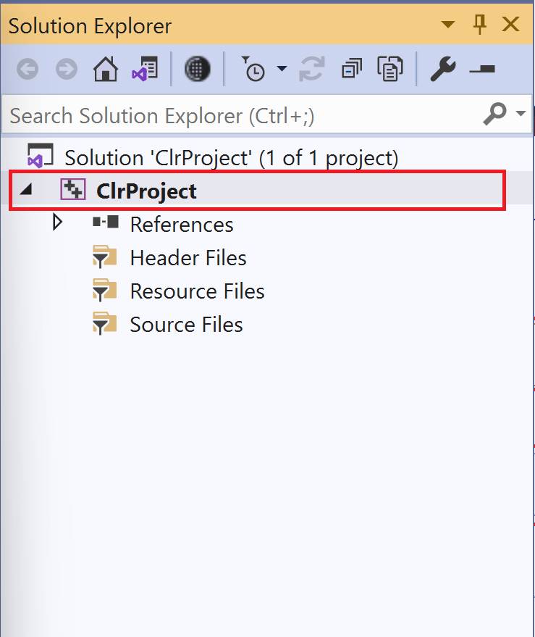535x637 pixels.
Task: Click the Home icon in toolbar
Action: [106, 70]
